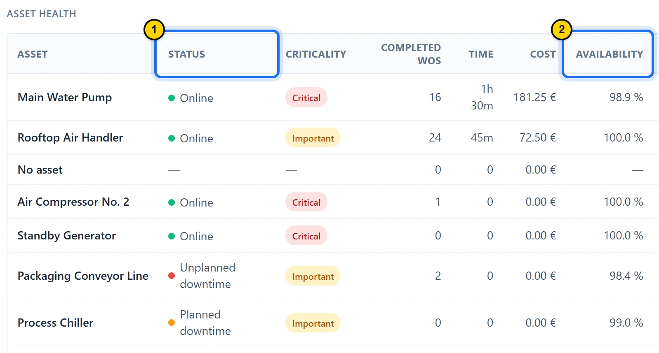Click the Completed WOs column header
This screenshot has height=353, width=659.
(411, 54)
